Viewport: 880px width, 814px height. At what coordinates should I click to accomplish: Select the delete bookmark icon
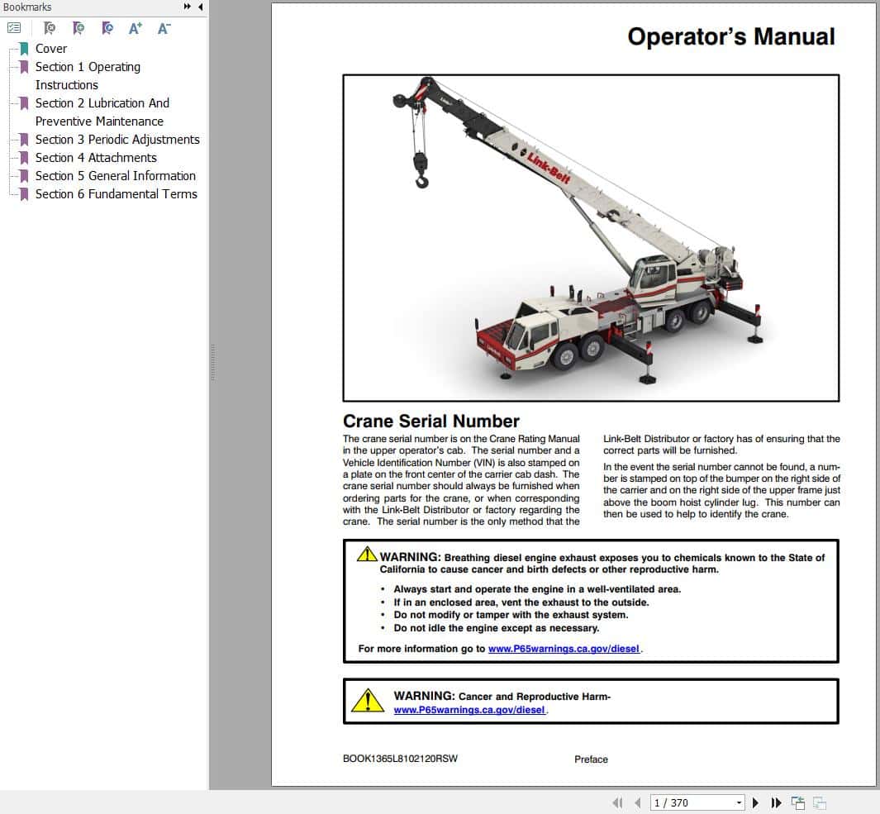(50, 27)
